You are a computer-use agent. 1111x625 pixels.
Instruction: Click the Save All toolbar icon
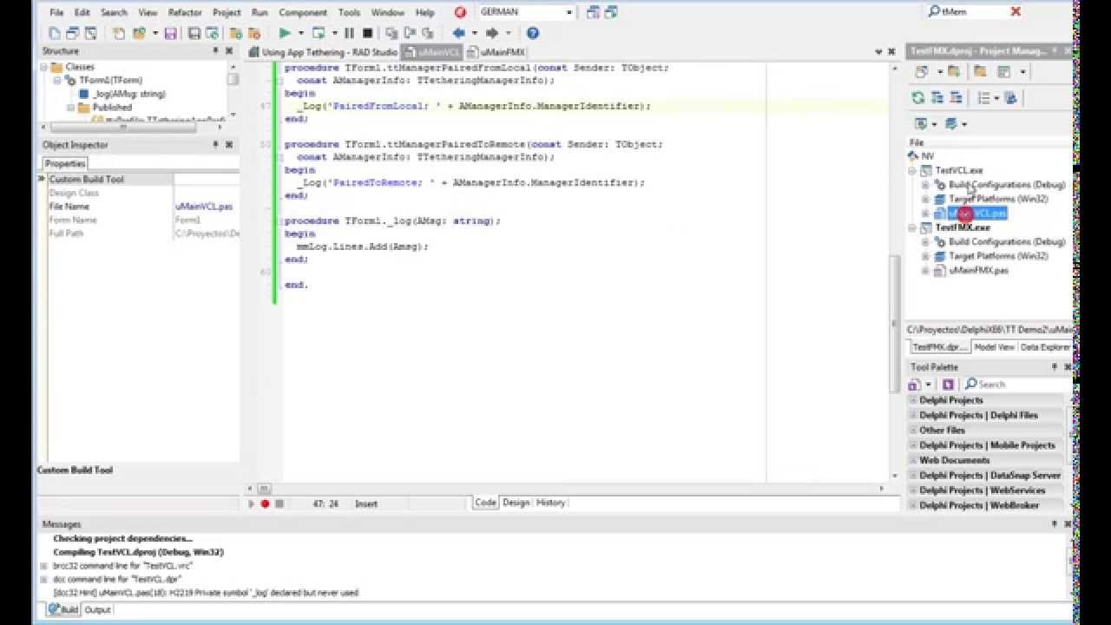click(194, 33)
